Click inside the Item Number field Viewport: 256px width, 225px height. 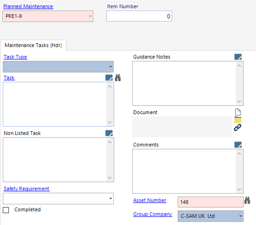[139, 16]
